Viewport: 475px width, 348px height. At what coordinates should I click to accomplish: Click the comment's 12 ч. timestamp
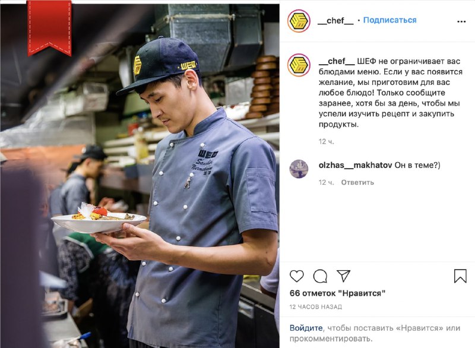(326, 182)
